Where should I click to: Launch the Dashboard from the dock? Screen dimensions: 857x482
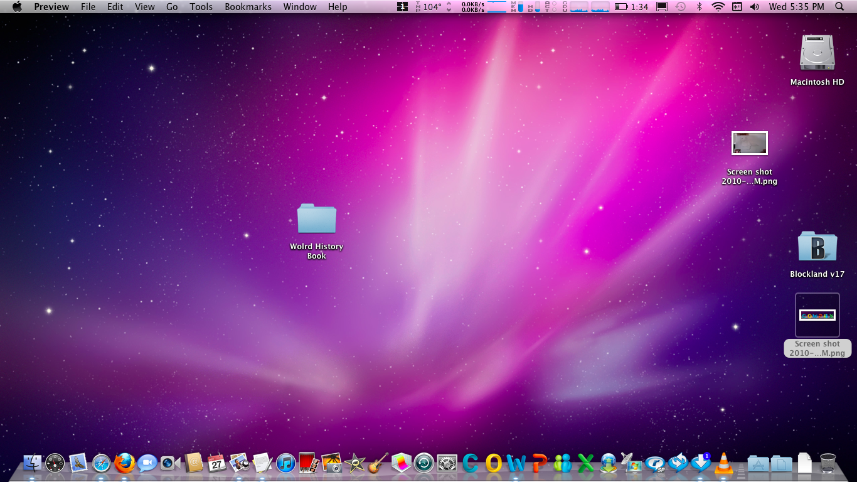[55, 463]
